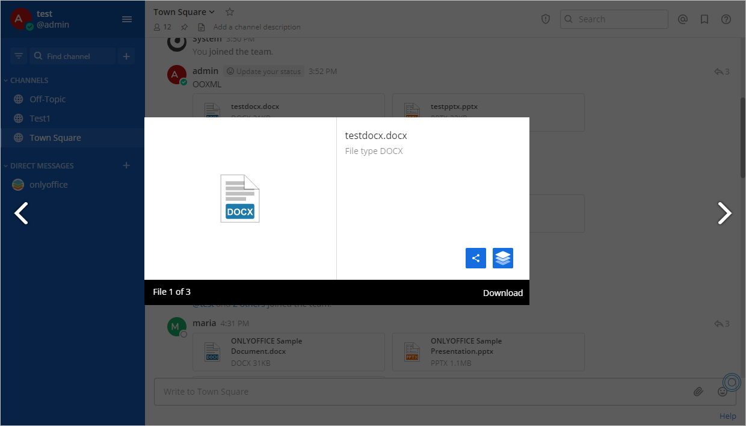Toggle the favorite star for Town Square
The image size is (746, 426).
[229, 11]
